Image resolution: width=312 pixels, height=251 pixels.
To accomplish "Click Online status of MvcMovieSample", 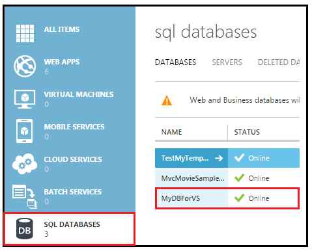I will click(x=259, y=178).
